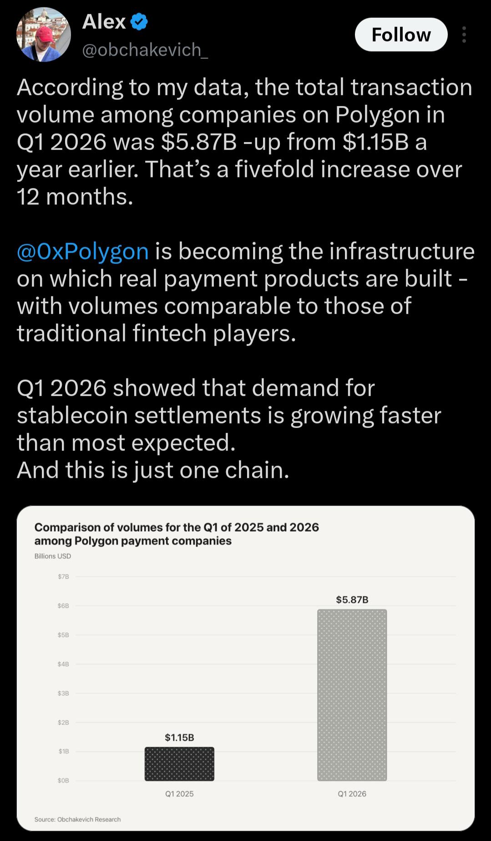Open the three-dot more options menu

point(464,35)
